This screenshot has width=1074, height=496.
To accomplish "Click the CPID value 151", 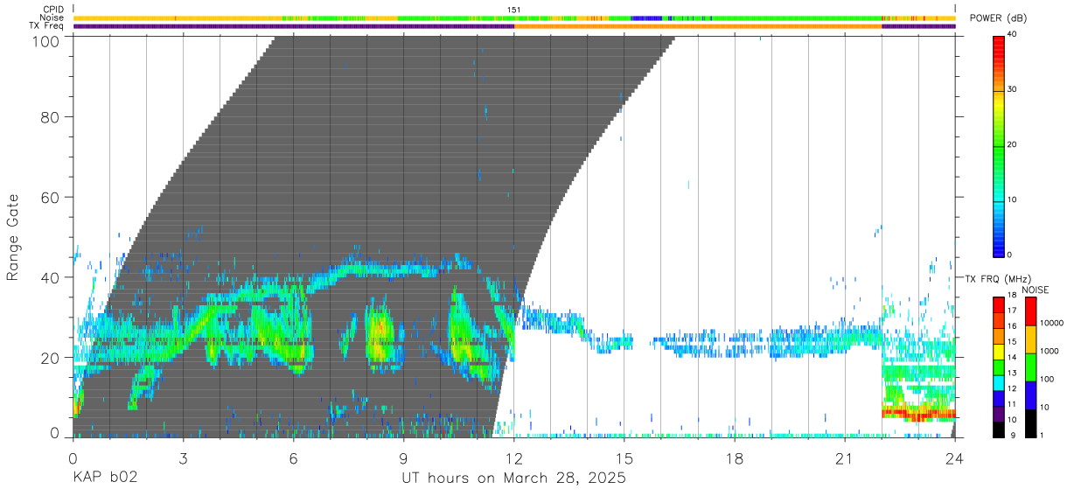I will click(513, 10).
